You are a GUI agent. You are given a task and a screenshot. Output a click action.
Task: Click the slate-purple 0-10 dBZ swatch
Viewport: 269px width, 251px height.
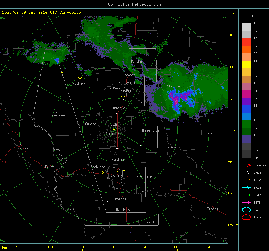(246, 139)
